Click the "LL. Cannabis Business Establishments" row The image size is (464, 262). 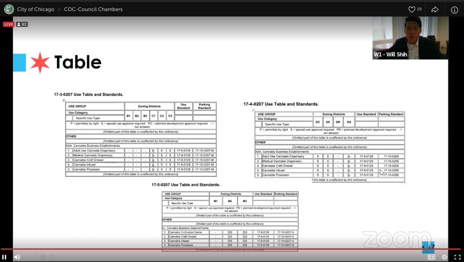230,228
